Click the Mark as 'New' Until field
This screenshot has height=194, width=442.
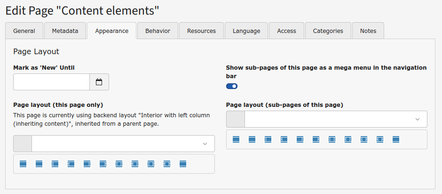[51, 82]
